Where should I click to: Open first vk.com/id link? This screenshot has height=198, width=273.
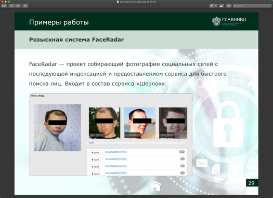tap(116, 152)
